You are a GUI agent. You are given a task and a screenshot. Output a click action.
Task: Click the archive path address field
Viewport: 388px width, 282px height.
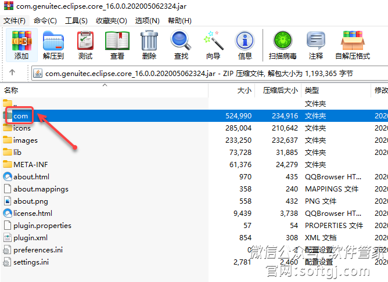click(x=210, y=73)
